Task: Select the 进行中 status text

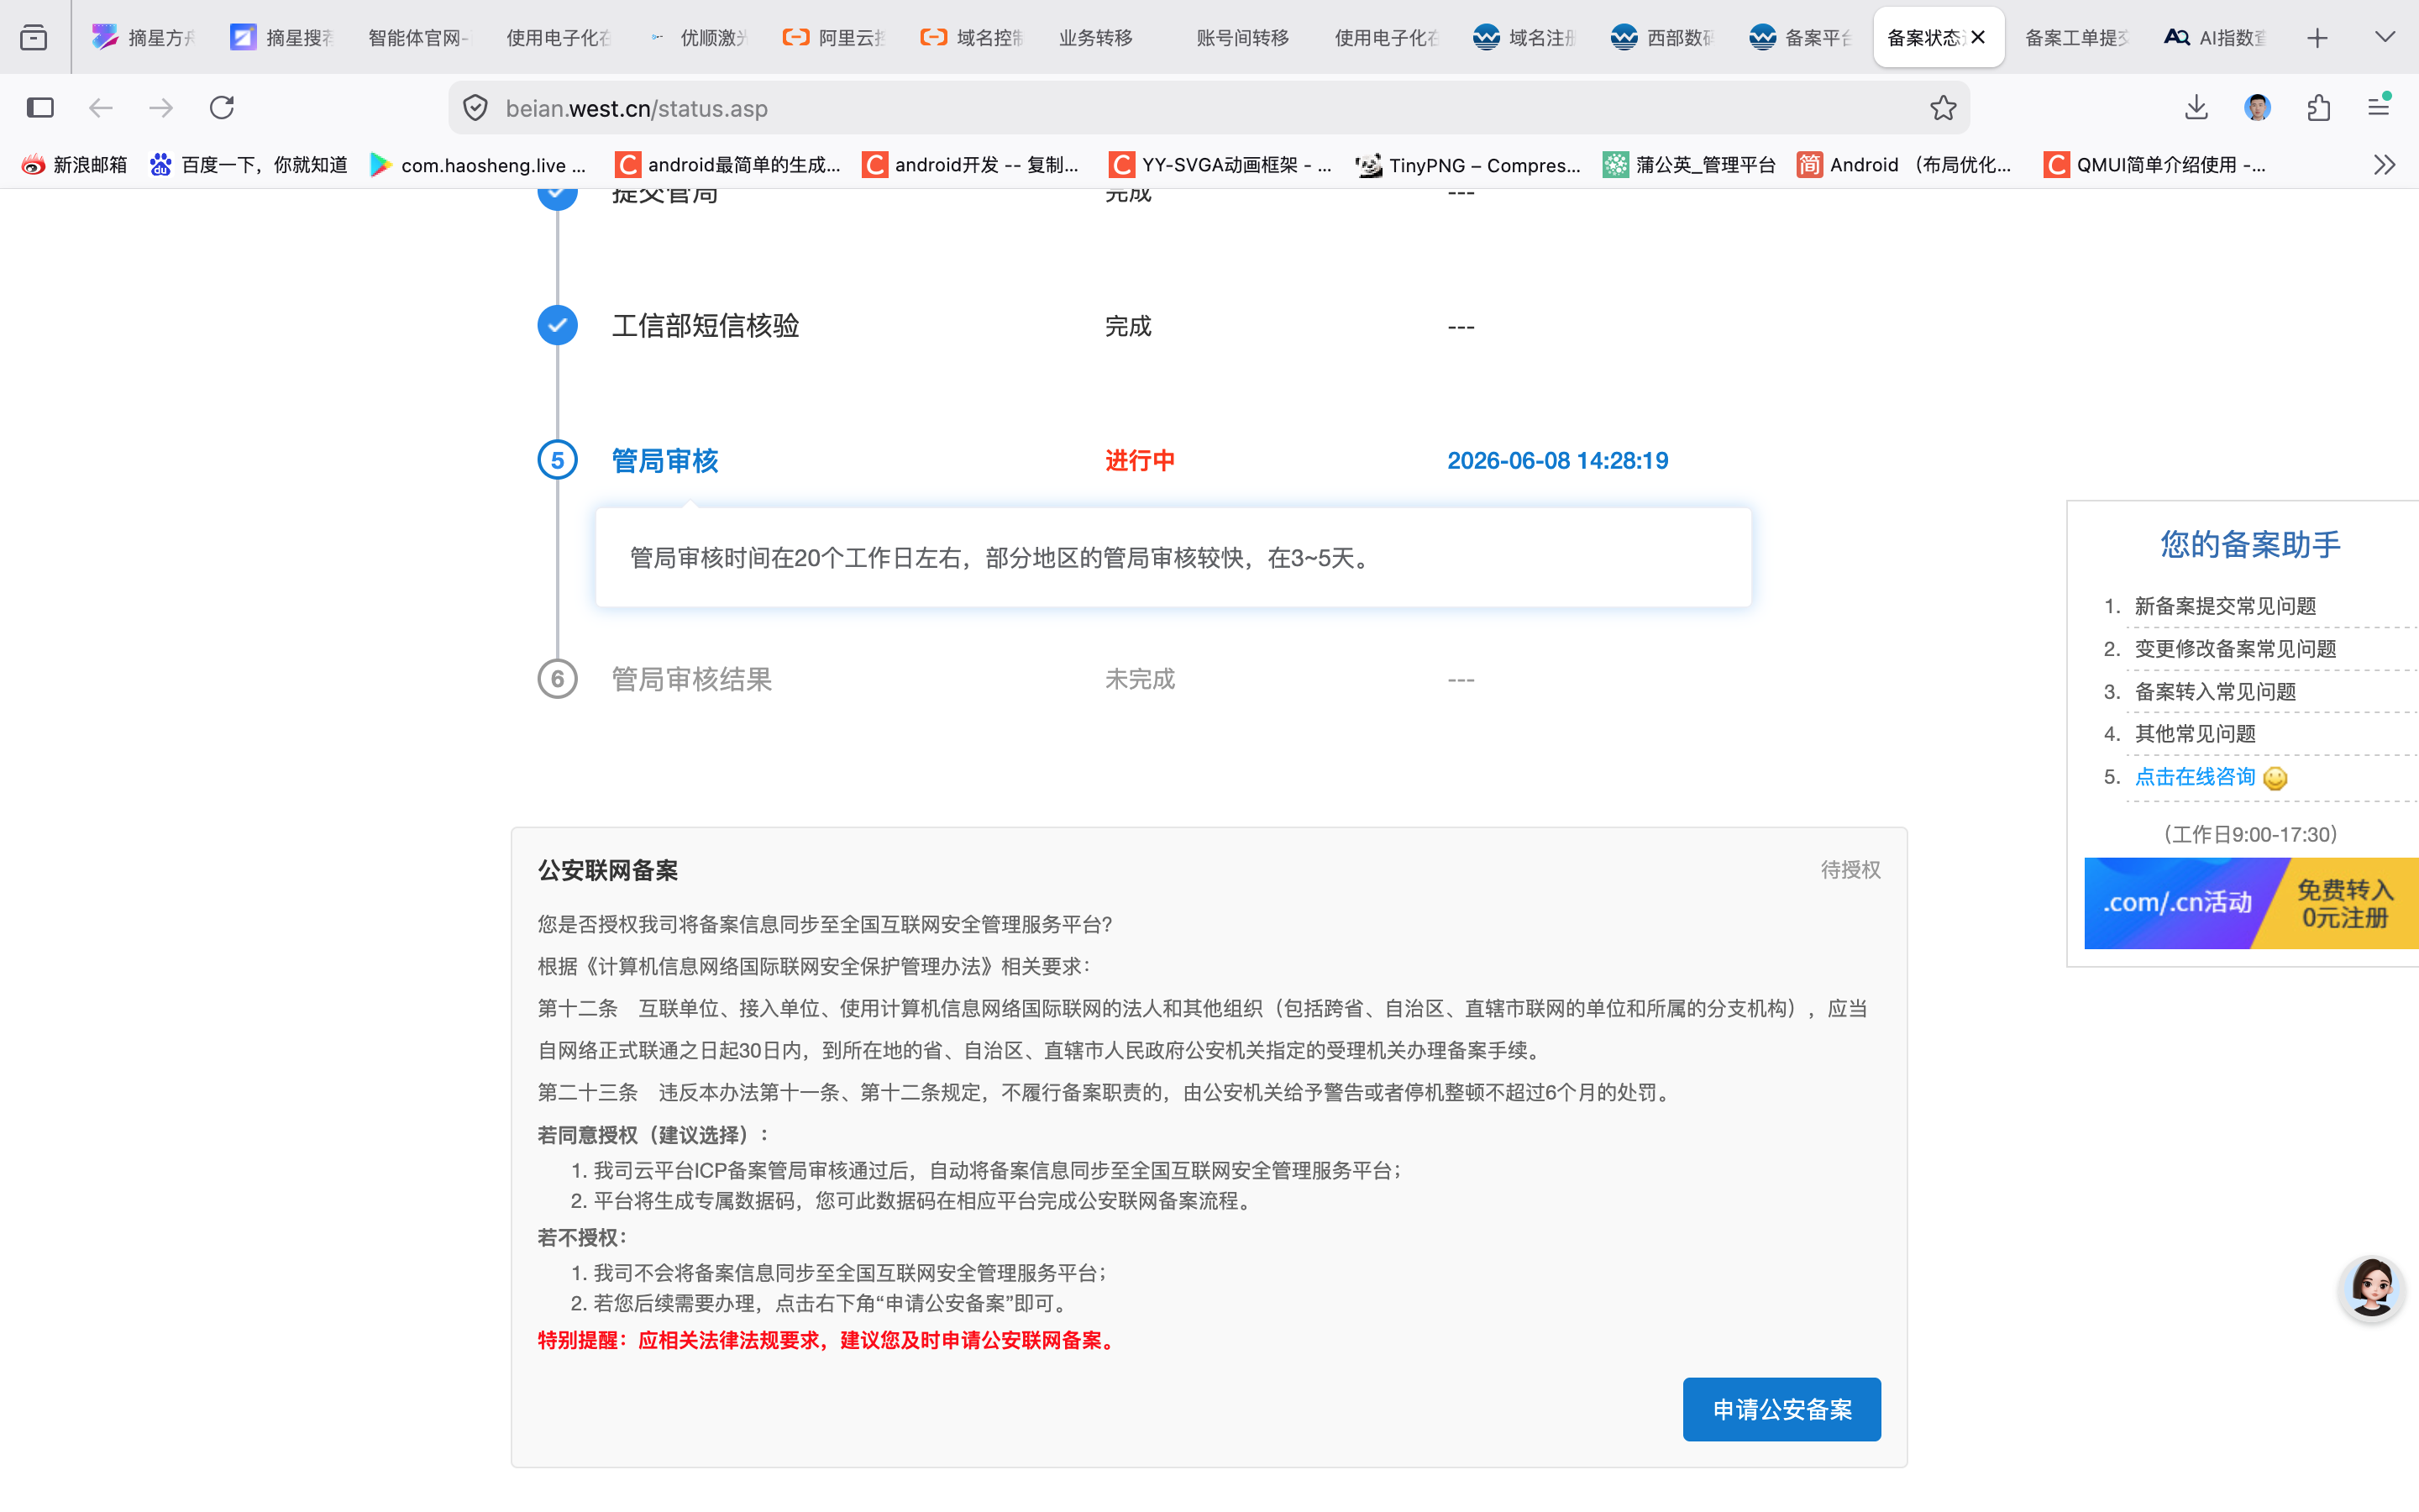Action: pyautogui.click(x=1140, y=461)
